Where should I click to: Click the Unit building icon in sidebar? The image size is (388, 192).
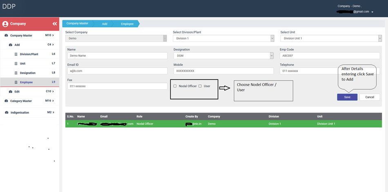[x=16, y=64]
